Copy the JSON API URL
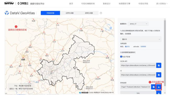Screen dimensions: 170x95 (x=159, y=65)
